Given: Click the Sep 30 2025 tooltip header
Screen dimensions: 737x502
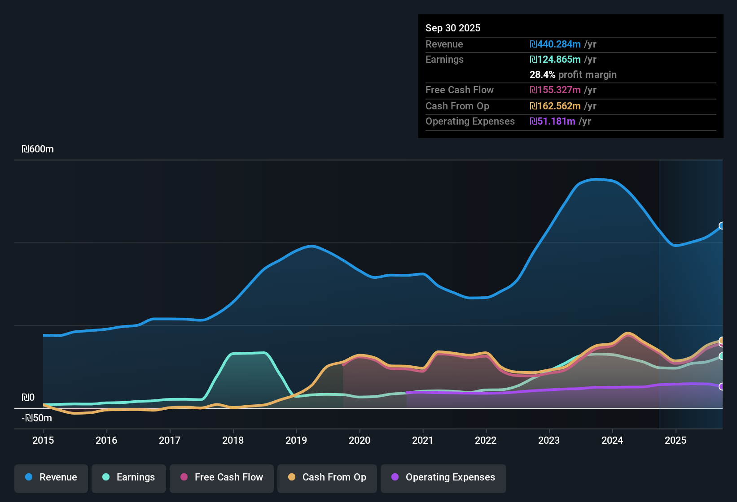Looking at the screenshot, I should tap(453, 28).
